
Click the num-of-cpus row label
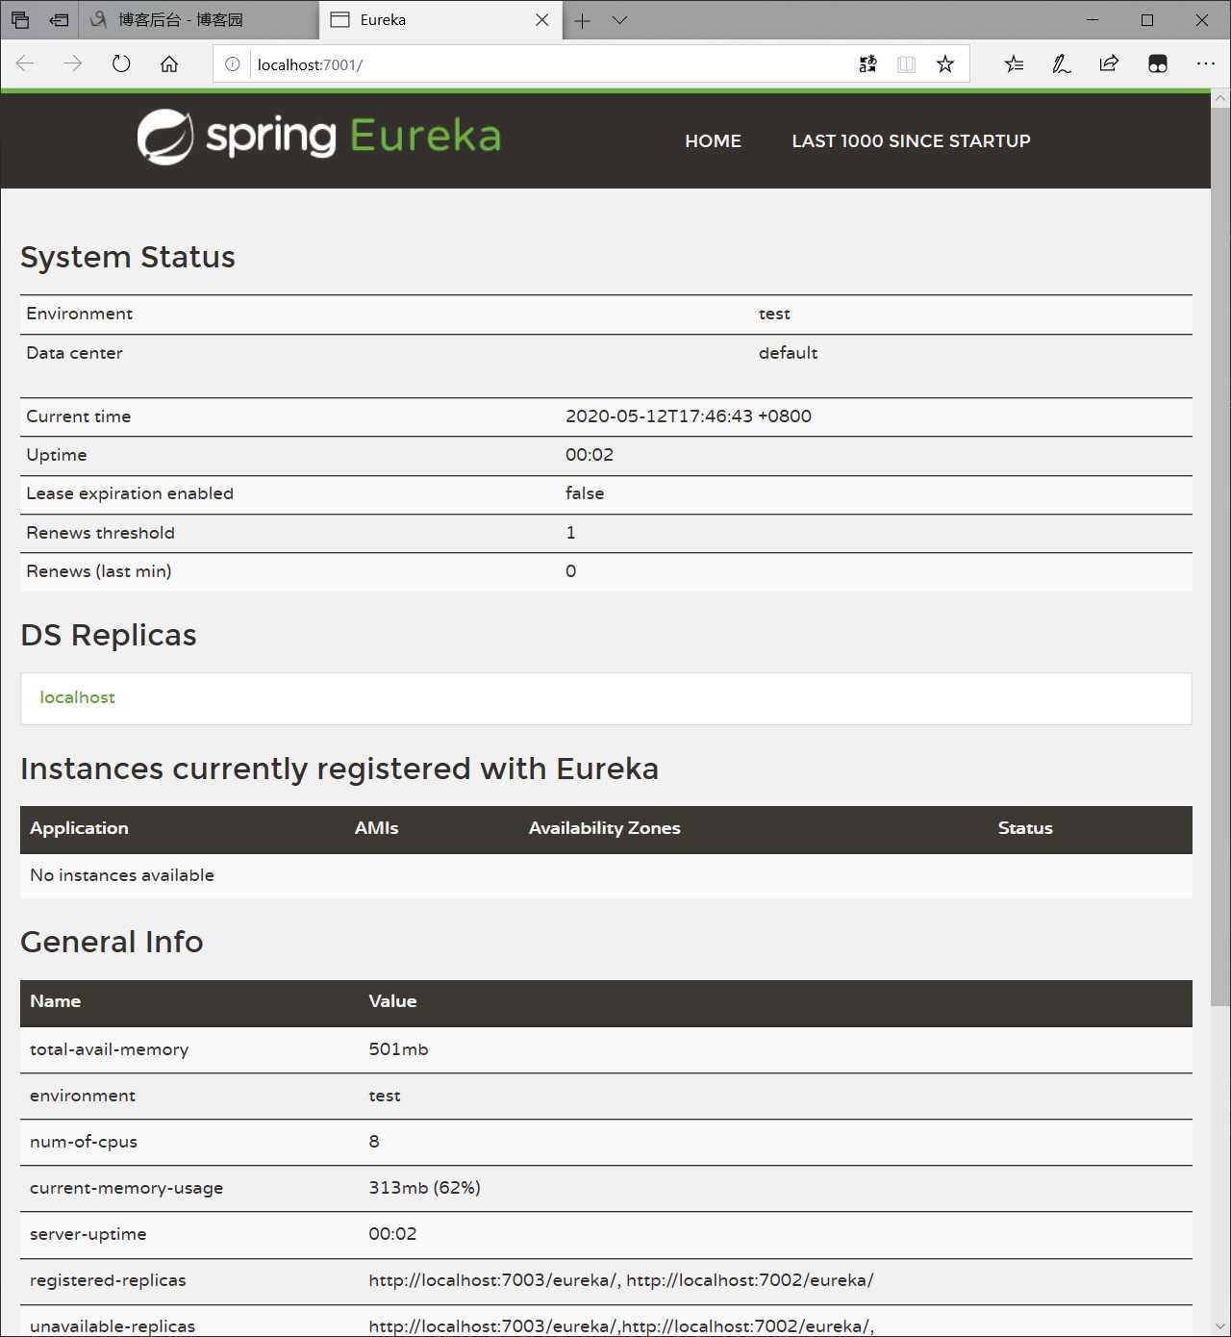pos(84,1142)
